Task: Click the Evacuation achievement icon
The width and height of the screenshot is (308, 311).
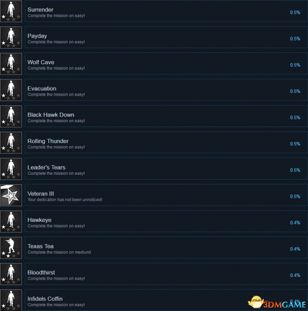Action: (11, 90)
